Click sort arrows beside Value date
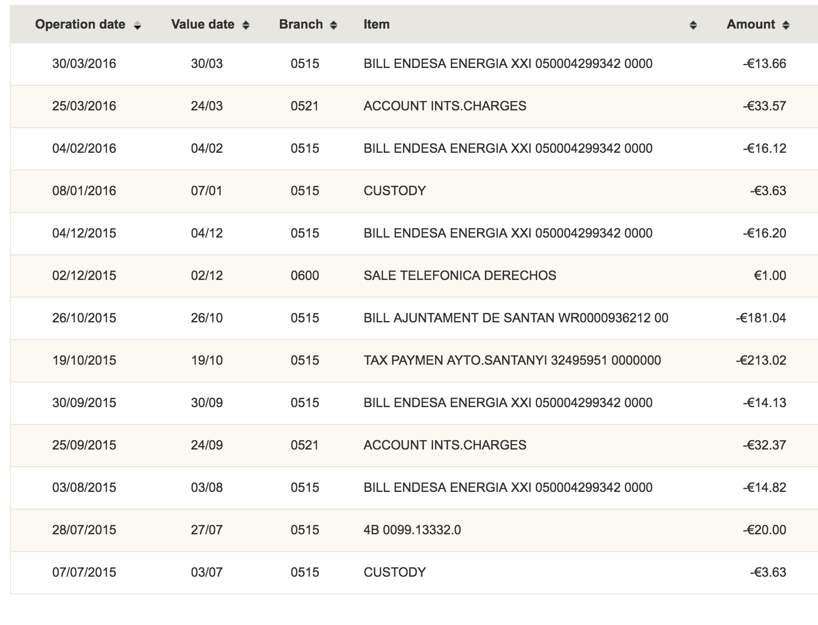The width and height of the screenshot is (818, 625). coord(245,26)
